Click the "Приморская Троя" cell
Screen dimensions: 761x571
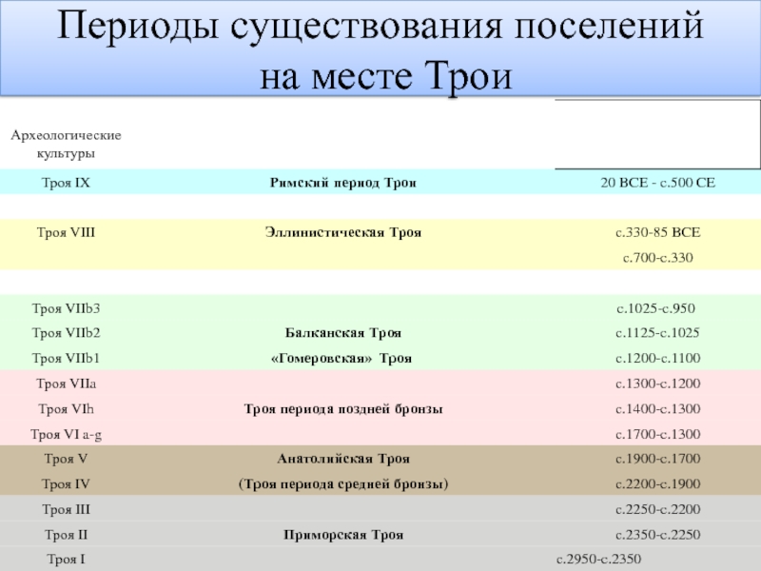click(343, 535)
